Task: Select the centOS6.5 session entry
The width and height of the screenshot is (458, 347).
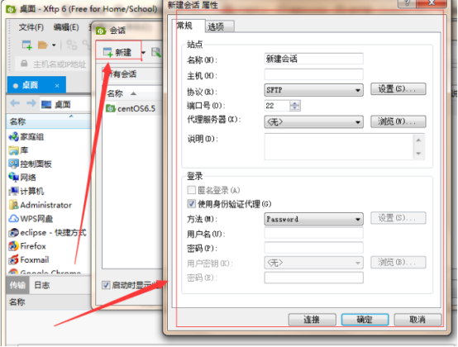Action: (x=131, y=108)
